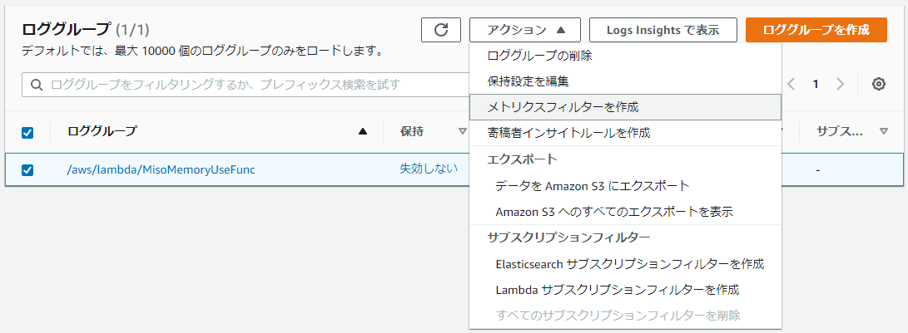Screen dimensions: 908x333
Task: Focus the log group filter search field
Action: click(x=250, y=85)
